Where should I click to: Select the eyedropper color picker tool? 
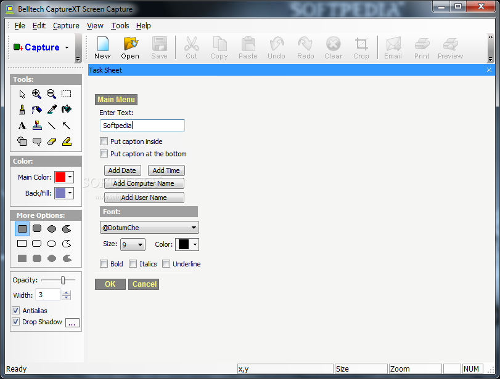[52, 110]
